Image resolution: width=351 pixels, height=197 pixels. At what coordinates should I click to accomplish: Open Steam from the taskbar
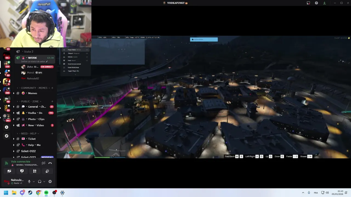[x=30, y=193]
